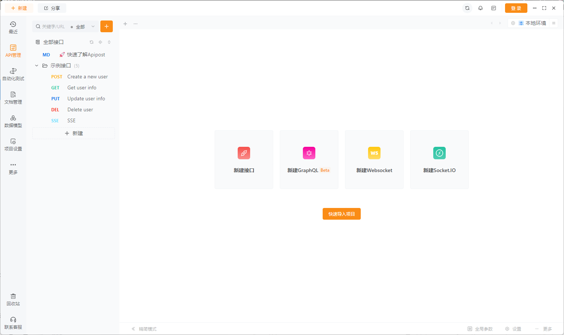The height and width of the screenshot is (335, 564).
Task: Open 更多 in the bottom status bar
Action: (x=547, y=328)
